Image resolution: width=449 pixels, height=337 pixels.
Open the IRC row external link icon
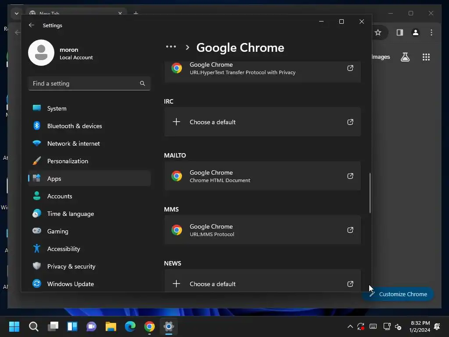[x=350, y=122]
